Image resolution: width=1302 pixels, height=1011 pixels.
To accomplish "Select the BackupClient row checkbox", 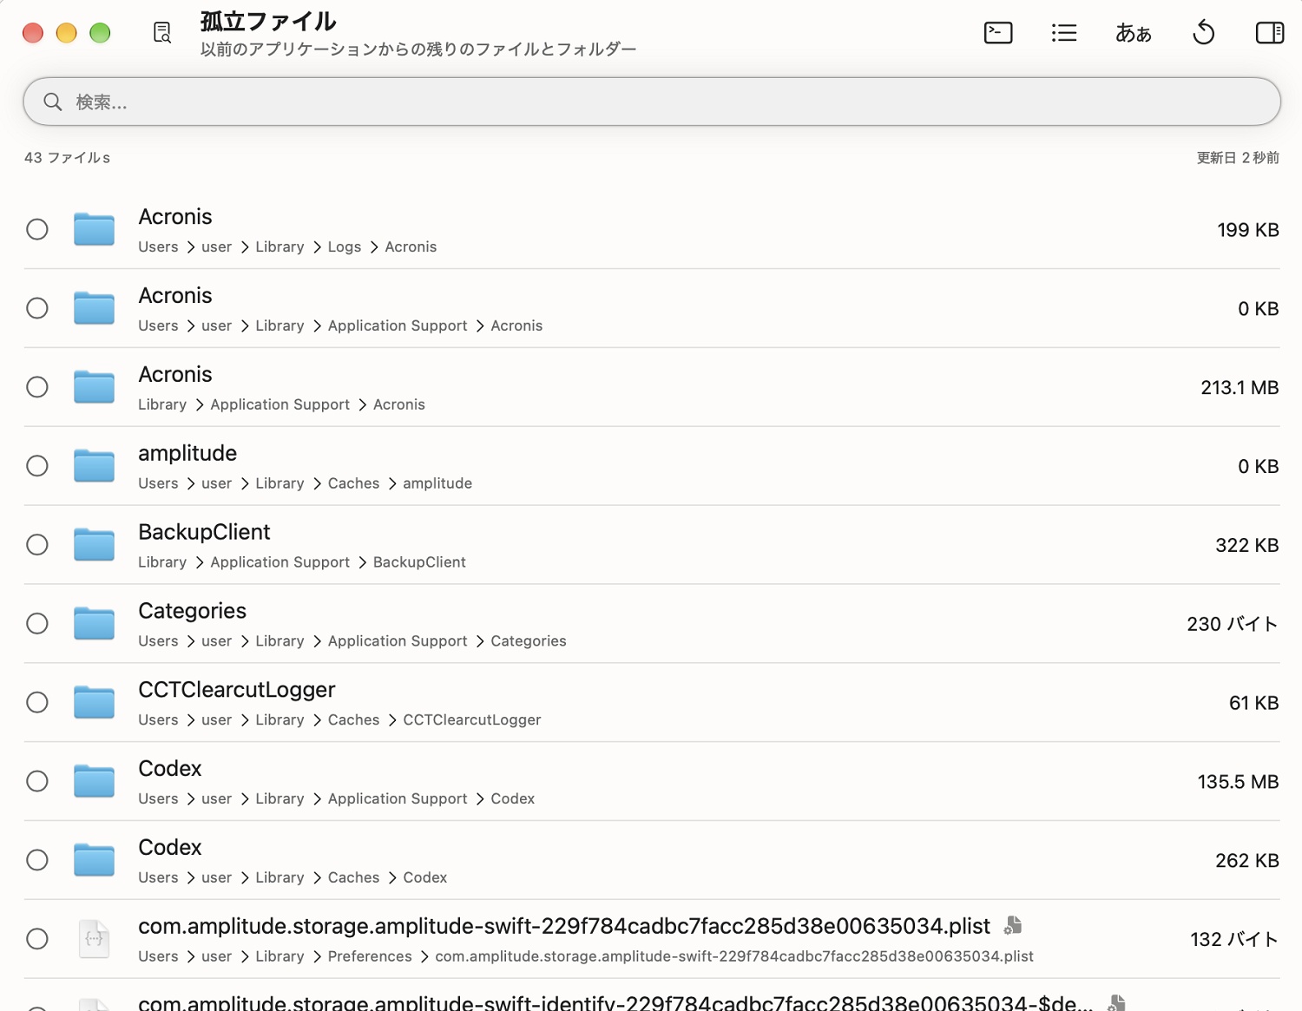I will pyautogui.click(x=37, y=545).
